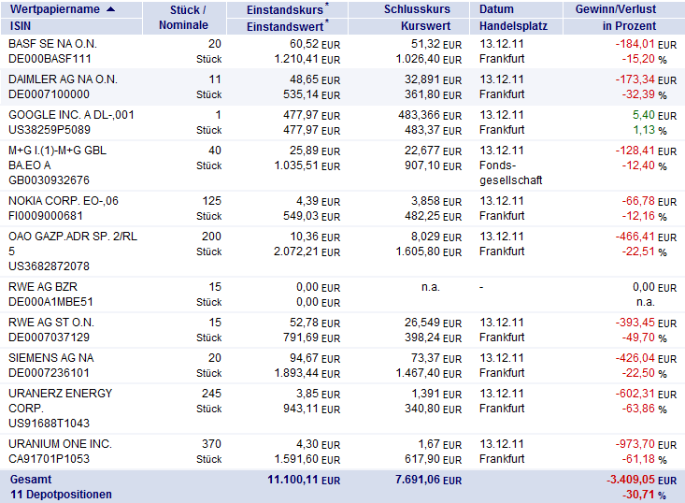Sort the table by ISIN header
Image resolution: width=685 pixels, height=503 pixels.
(x=21, y=25)
